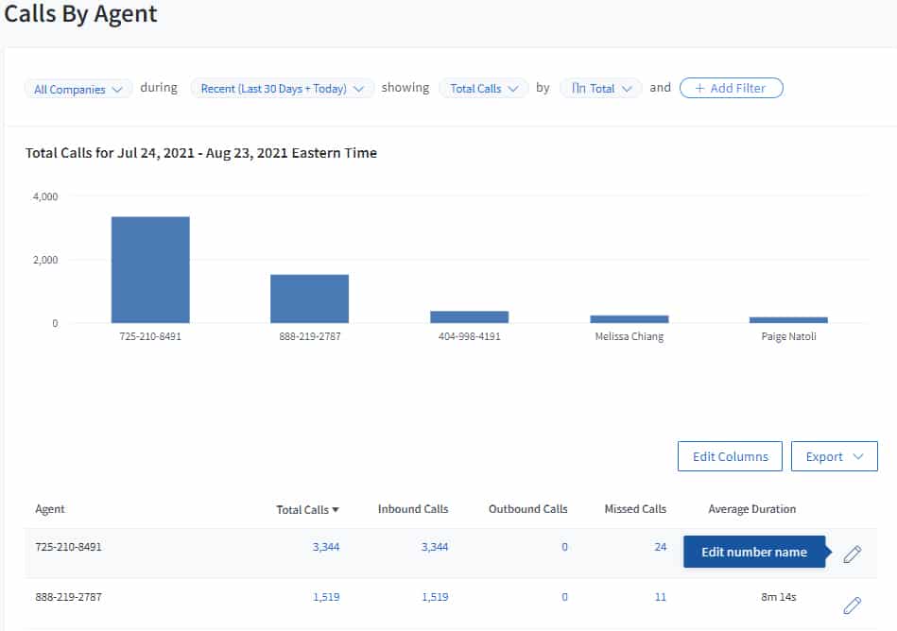Open the Export dropdown button
Screen dimensions: 897x631
(x=834, y=456)
